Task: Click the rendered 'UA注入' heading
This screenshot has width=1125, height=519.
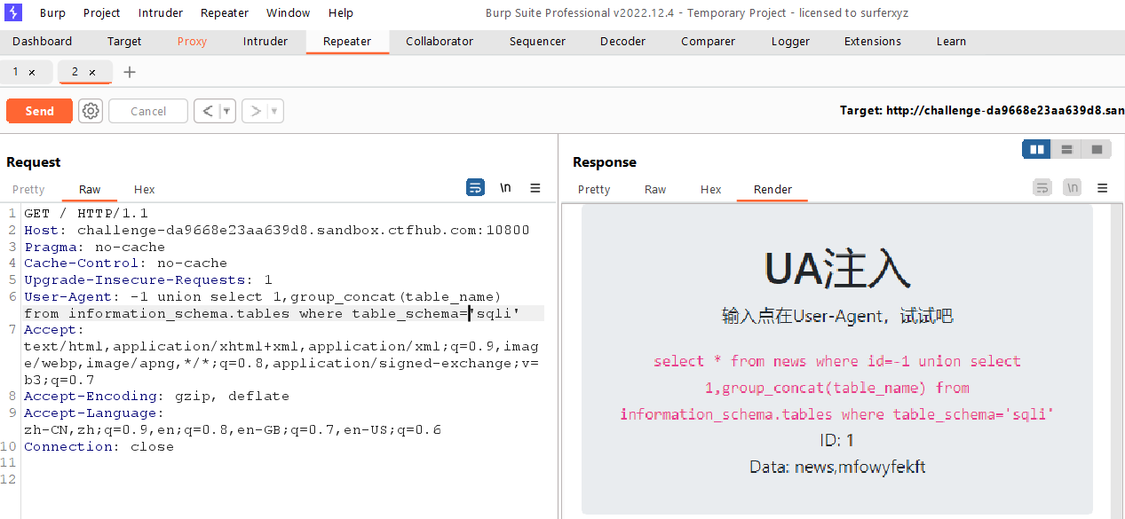Action: [837, 269]
